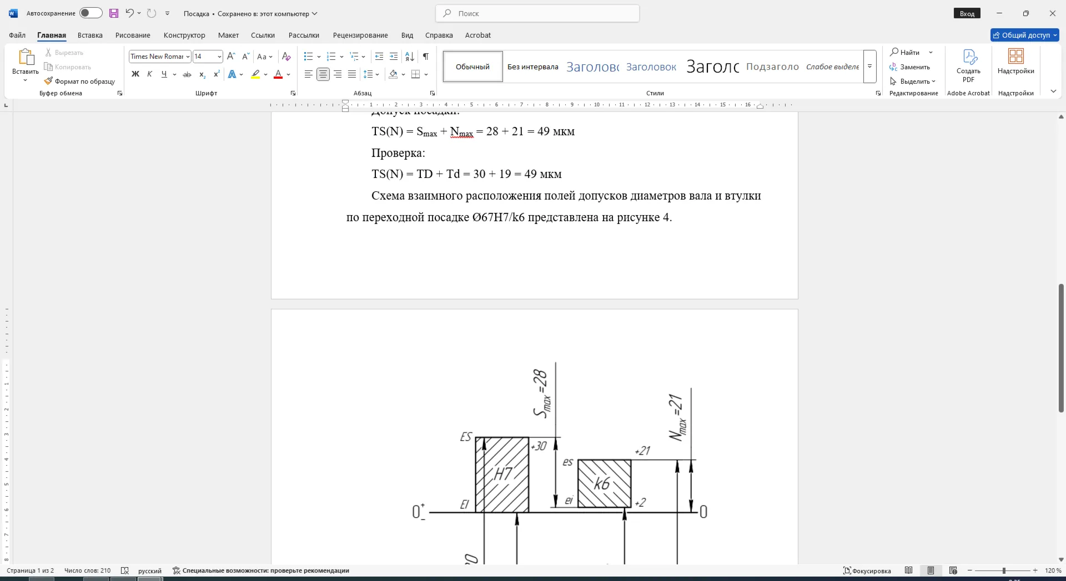Image resolution: width=1066 pixels, height=581 pixels.
Task: Create PDF with Adobe Acrobat
Action: click(x=968, y=65)
